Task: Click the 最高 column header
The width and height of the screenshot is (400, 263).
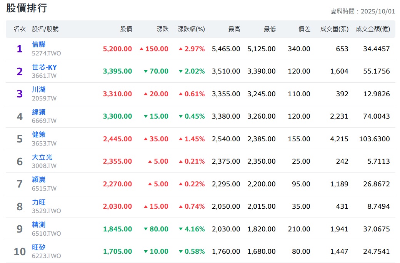Action: (x=234, y=29)
